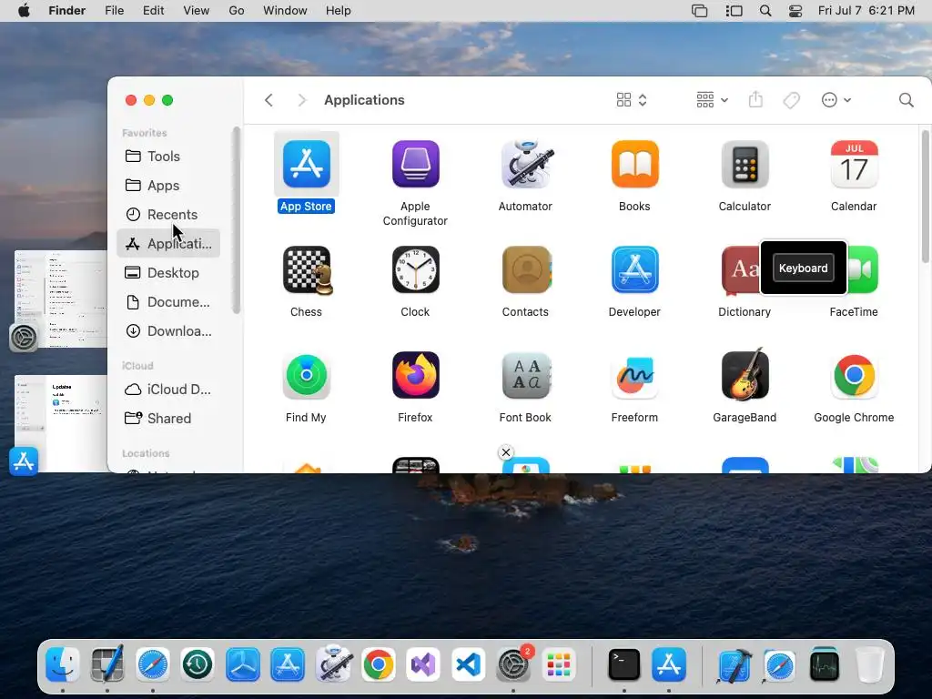The width and height of the screenshot is (932, 699).
Task: Open Launchpad from the Dock
Action: coord(558,664)
